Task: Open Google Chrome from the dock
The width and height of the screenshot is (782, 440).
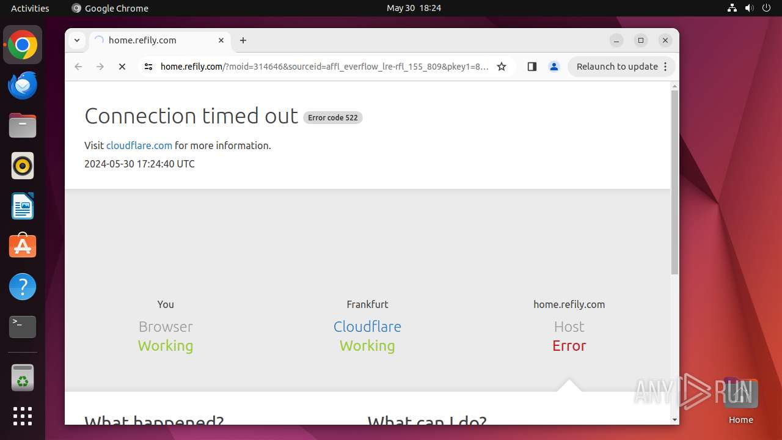Action: click(23, 45)
